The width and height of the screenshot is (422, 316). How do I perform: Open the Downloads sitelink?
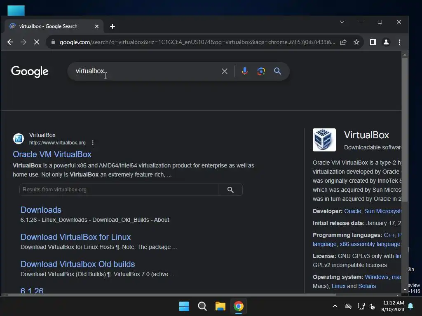(41, 210)
